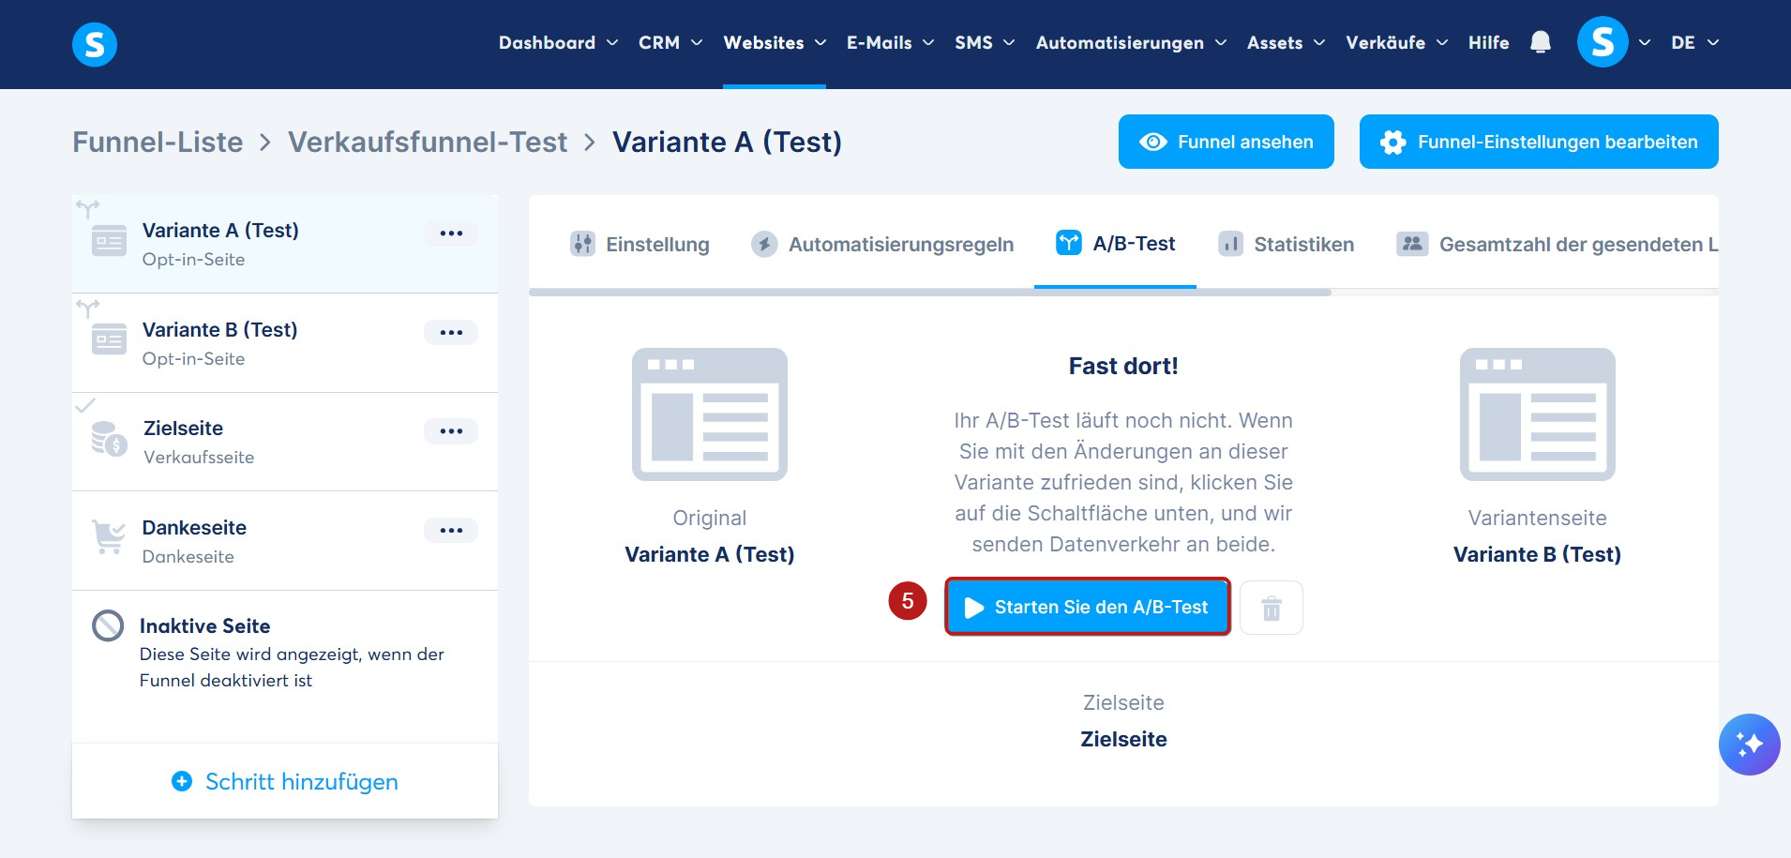This screenshot has height=858, width=1791.
Task: Click the Dankeseite shopping cart icon
Action: (x=109, y=537)
